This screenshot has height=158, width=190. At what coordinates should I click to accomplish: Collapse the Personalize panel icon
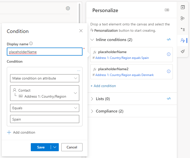click(x=167, y=10)
